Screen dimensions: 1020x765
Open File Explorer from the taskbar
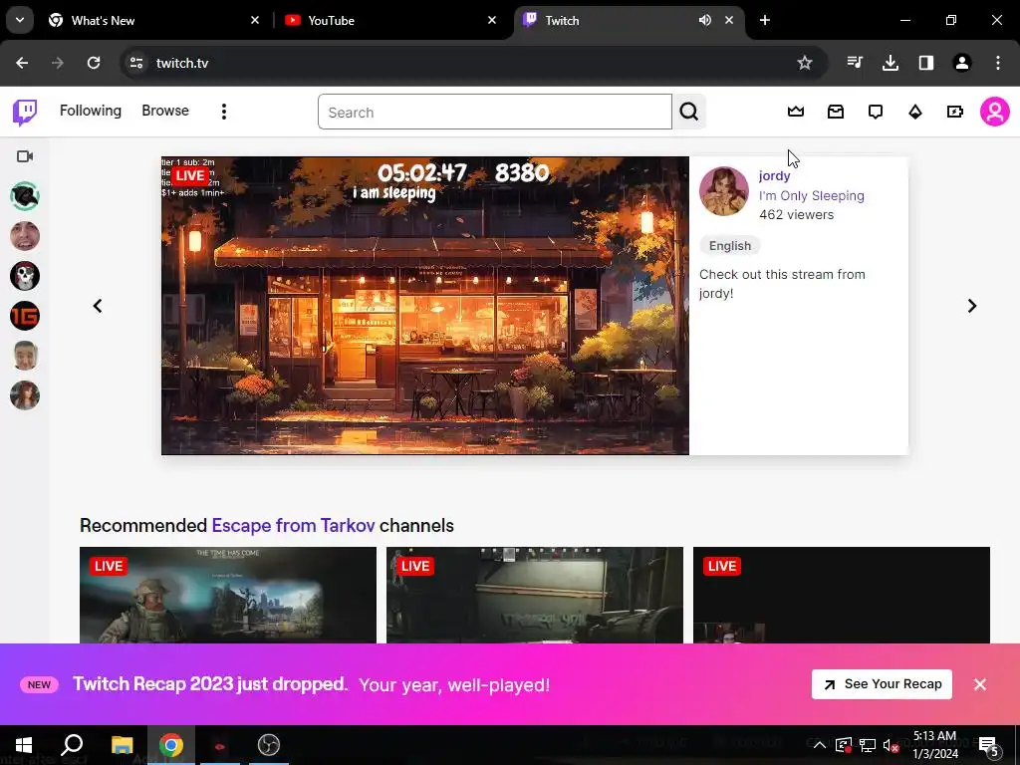coord(122,745)
